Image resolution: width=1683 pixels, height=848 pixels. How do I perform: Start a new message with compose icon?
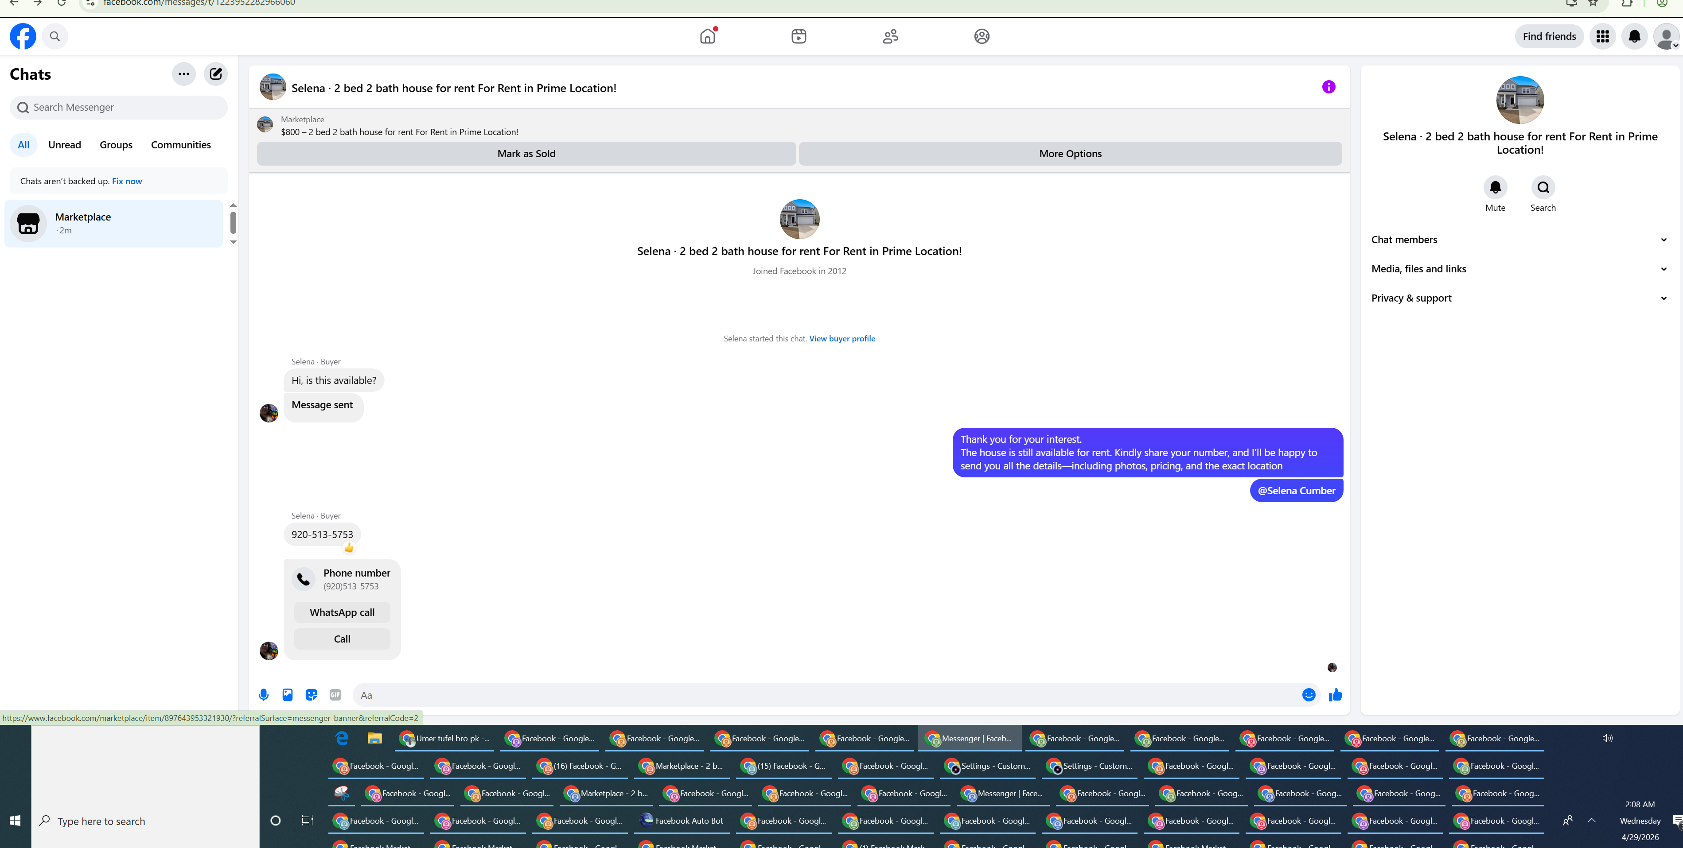click(x=216, y=74)
